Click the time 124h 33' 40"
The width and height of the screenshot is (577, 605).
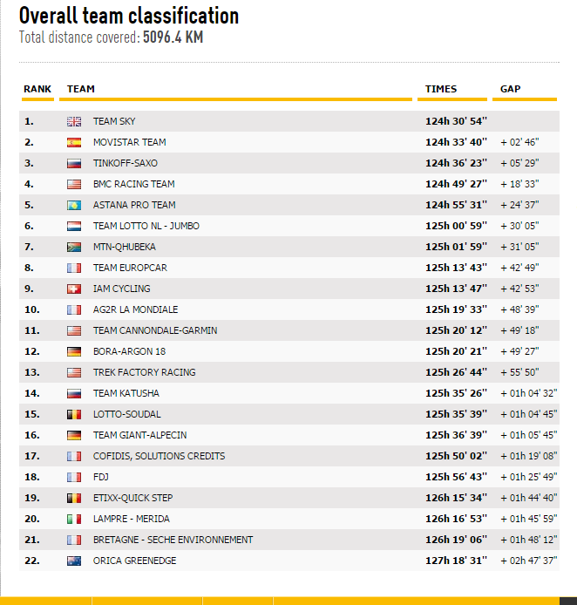point(456,142)
